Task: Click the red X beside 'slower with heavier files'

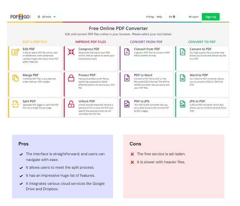Action: pyautogui.click(x=132, y=162)
